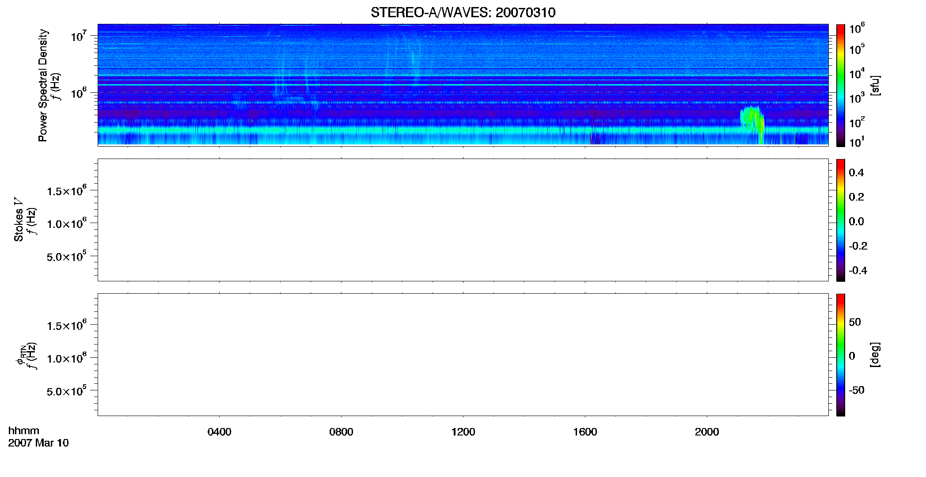This screenshot has height=477, width=926.
Task: Select the 10^4 value on the sfu colorbar
Action: (x=857, y=73)
